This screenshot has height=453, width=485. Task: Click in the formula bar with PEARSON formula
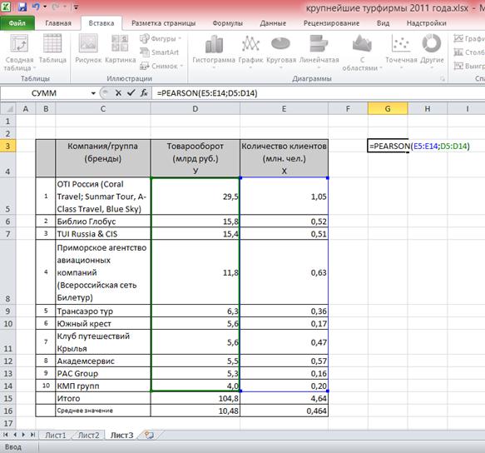click(319, 93)
